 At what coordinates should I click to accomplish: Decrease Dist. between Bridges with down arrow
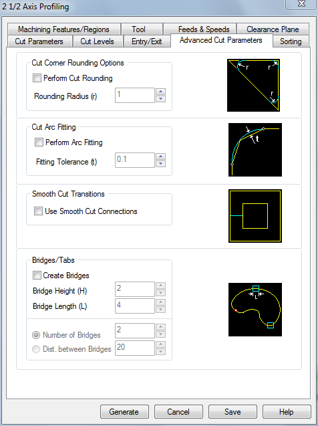[x=160, y=352]
